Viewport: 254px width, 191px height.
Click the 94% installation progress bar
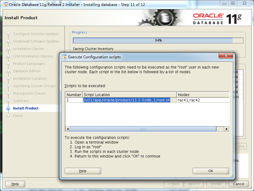click(158, 40)
